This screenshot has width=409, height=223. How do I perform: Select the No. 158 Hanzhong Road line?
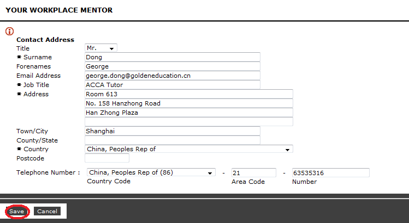pyautogui.click(x=189, y=103)
